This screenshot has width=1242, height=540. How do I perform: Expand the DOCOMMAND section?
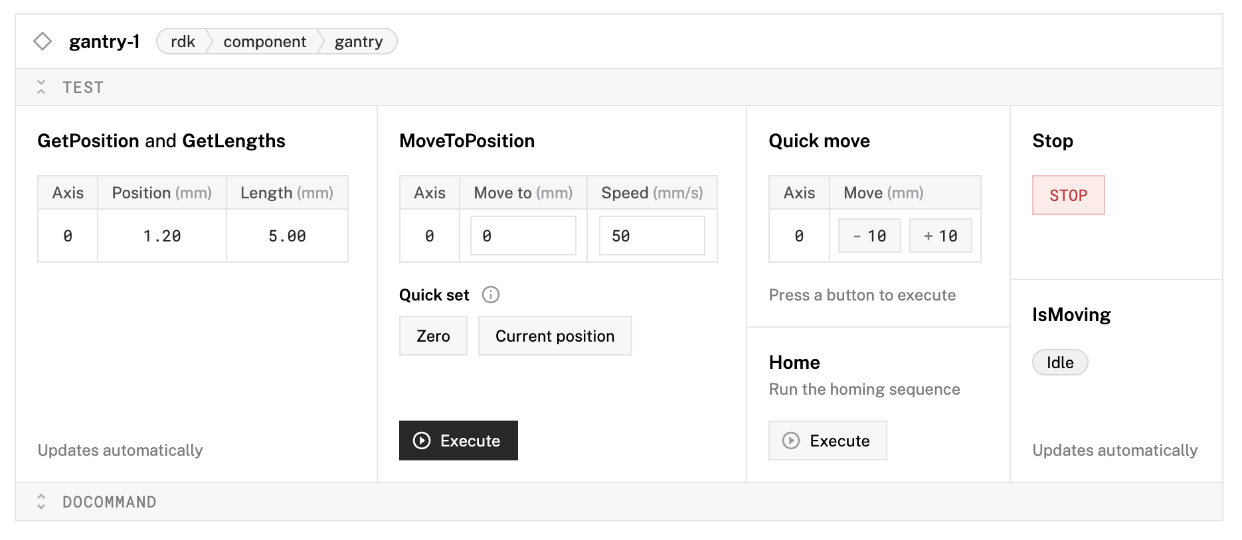pos(41,502)
